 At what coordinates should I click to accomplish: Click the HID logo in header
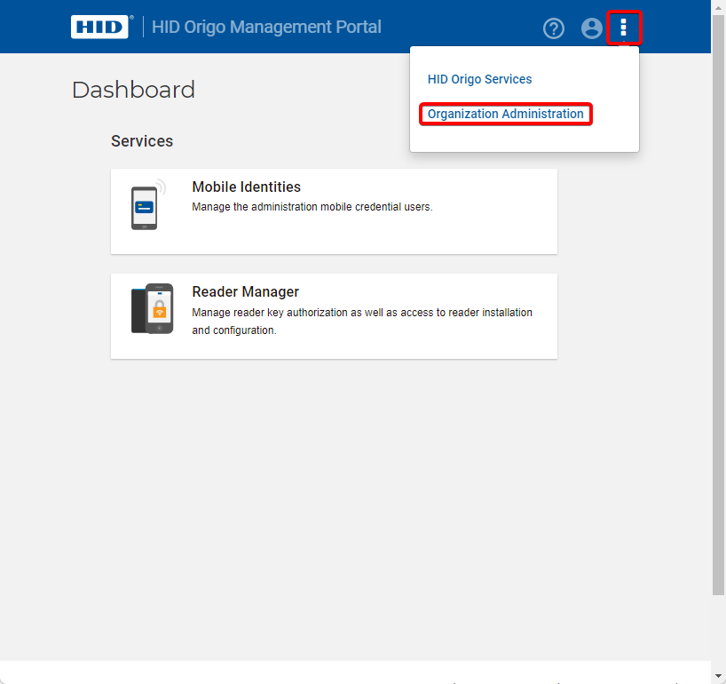99,27
